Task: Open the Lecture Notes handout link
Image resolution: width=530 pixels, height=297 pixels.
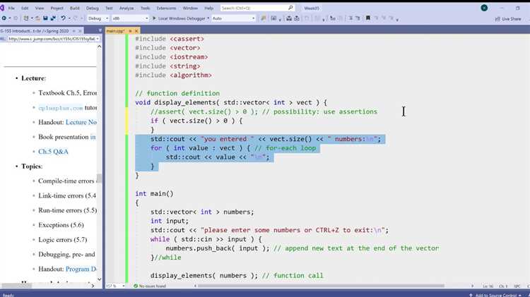Action: coord(81,122)
